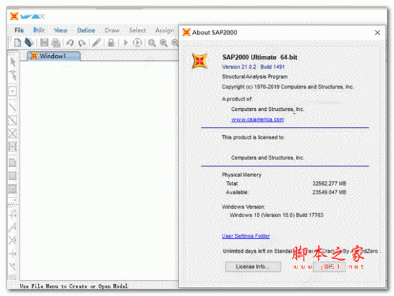Click the SAP2000 app icon in title bar

14,16
